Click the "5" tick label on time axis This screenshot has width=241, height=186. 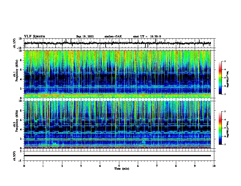coord(119,166)
